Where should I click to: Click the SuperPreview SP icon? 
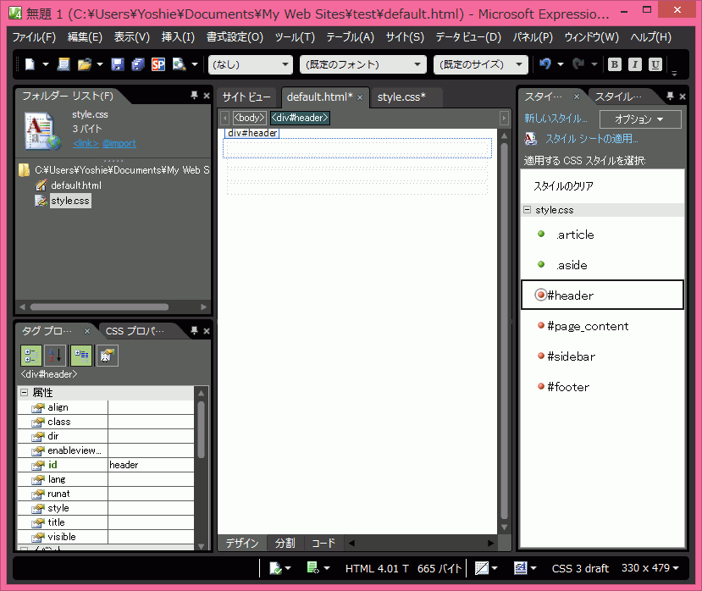(x=158, y=64)
